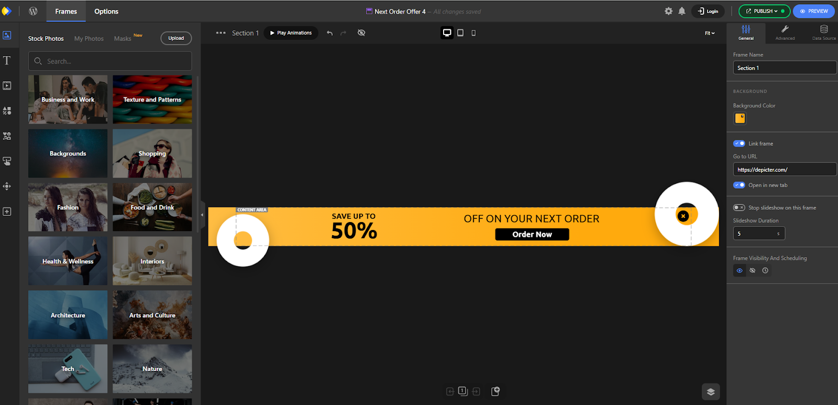Open the layers panel icon
The width and height of the screenshot is (838, 405).
[710, 392]
